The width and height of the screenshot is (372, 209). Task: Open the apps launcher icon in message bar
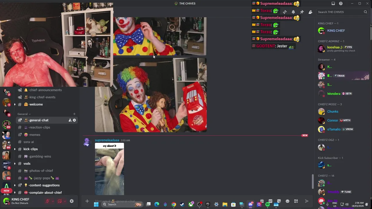click(x=296, y=201)
